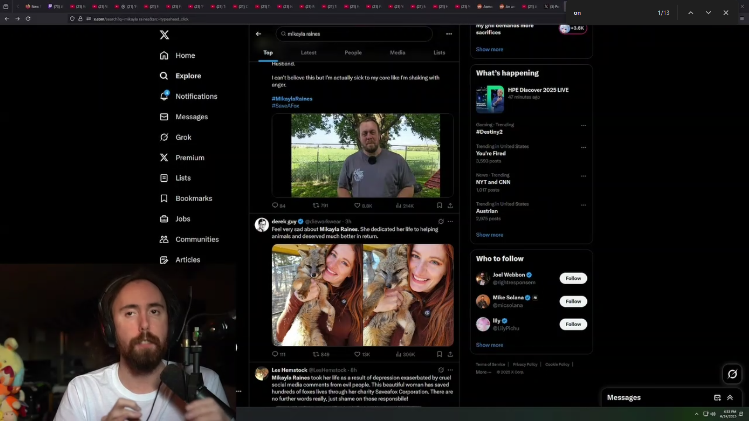749x421 pixels.
Task: Open the floating Grok button
Action: [x=732, y=374]
